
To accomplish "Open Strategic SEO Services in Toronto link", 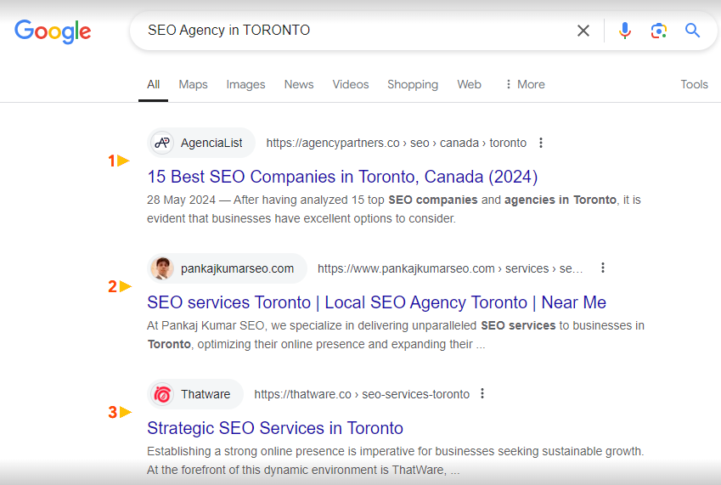I will tap(275, 428).
